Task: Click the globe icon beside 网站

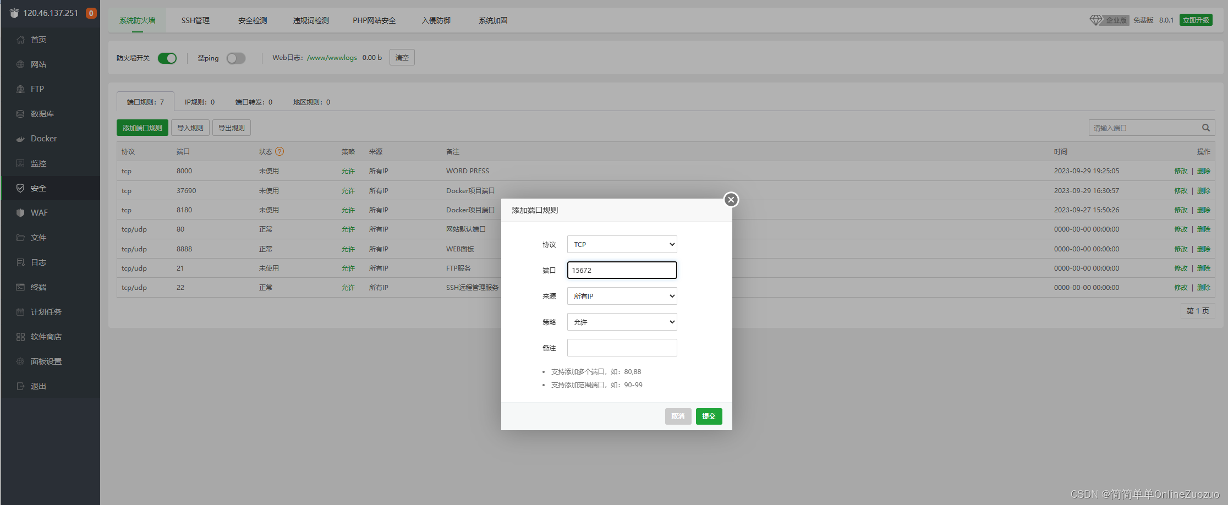Action: coord(20,64)
